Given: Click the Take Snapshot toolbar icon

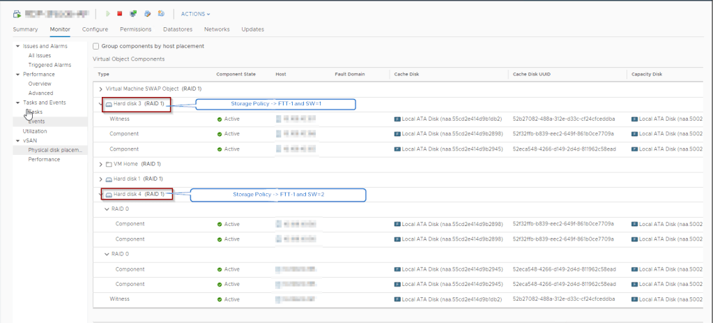Looking at the screenshot, I should pos(161,13).
